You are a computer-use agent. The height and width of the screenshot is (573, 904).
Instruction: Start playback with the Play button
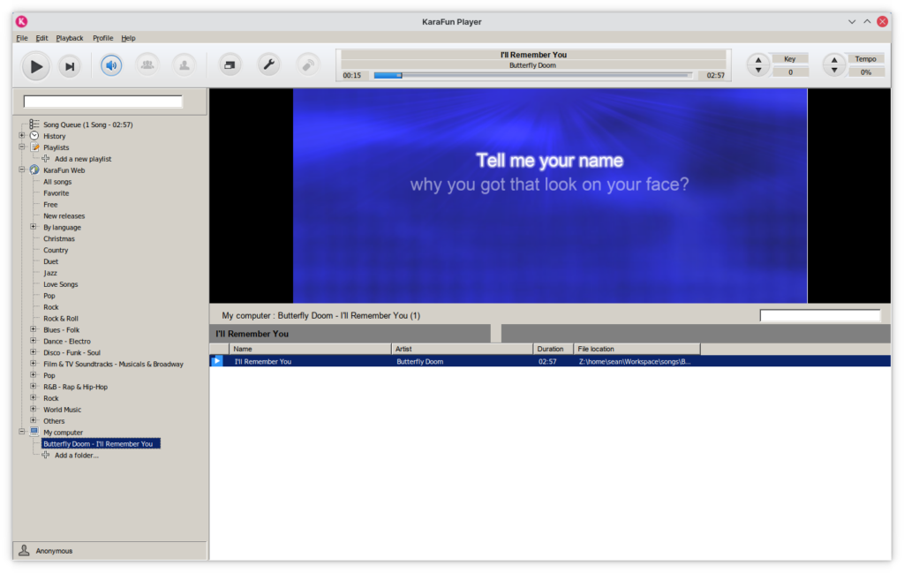(35, 66)
